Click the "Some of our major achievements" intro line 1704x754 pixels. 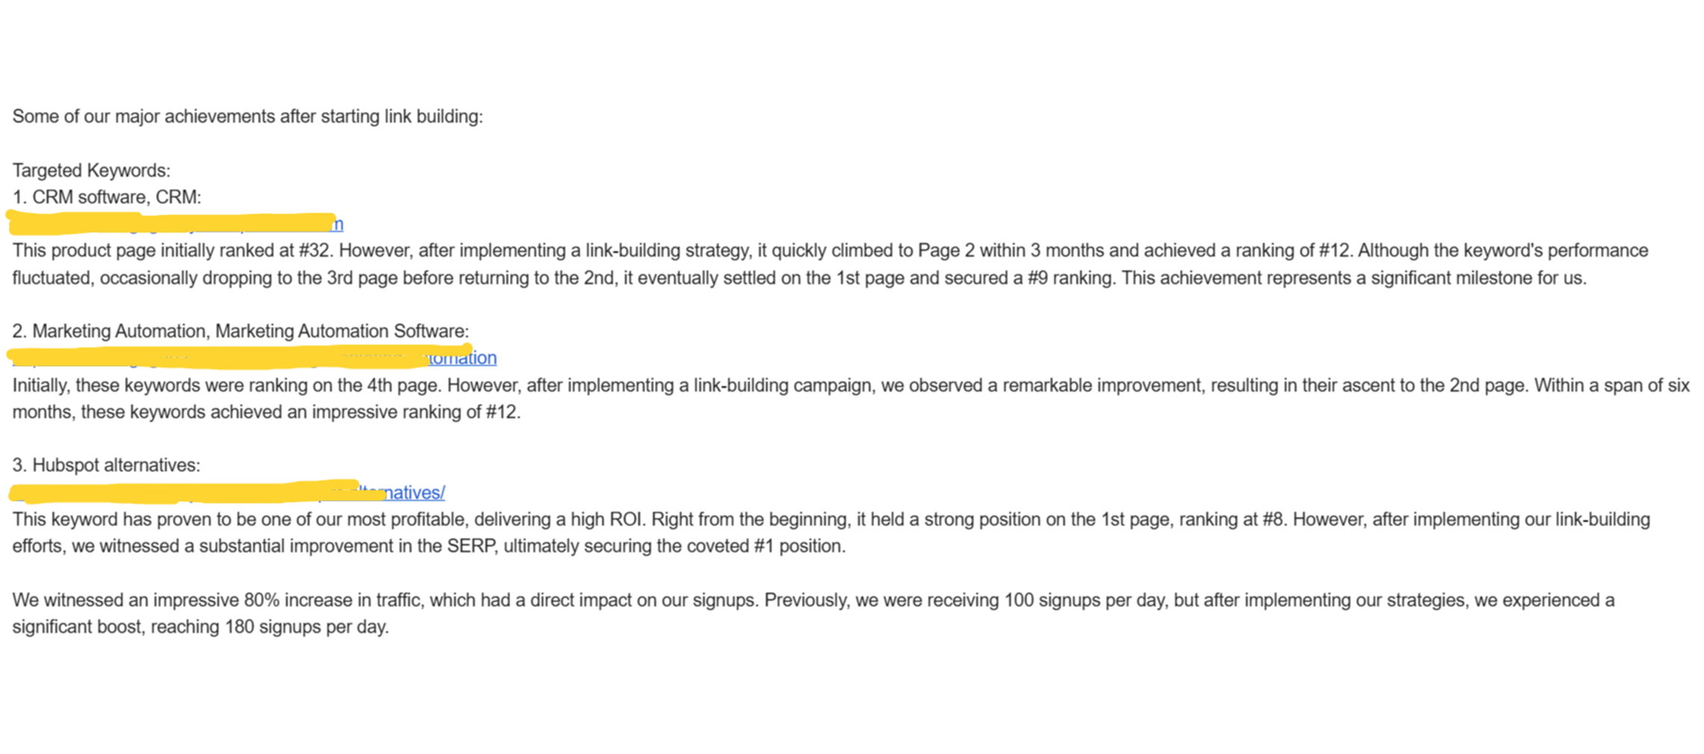(247, 116)
